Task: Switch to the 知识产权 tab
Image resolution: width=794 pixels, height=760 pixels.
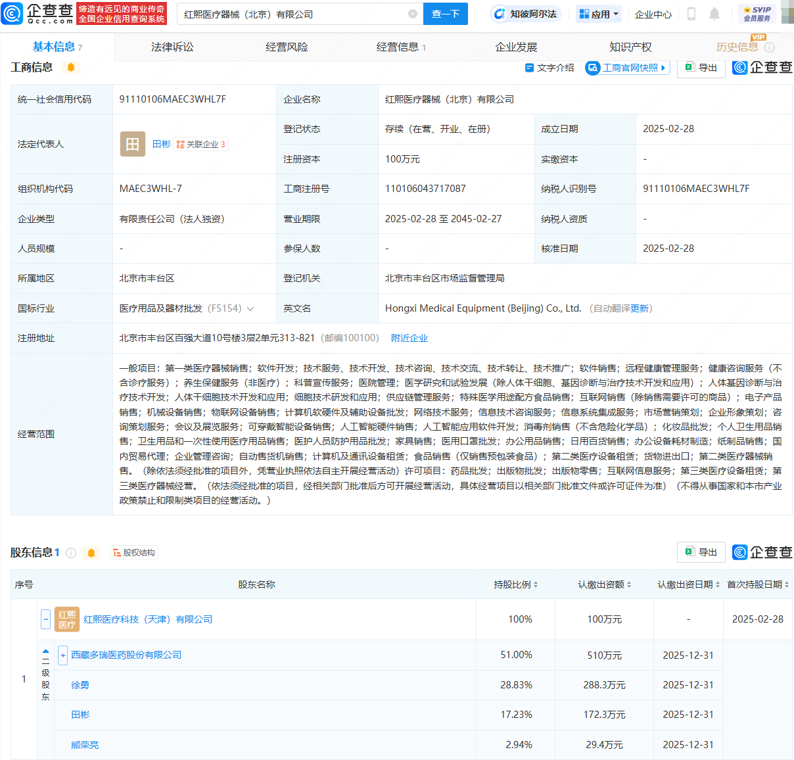Action: 630,47
